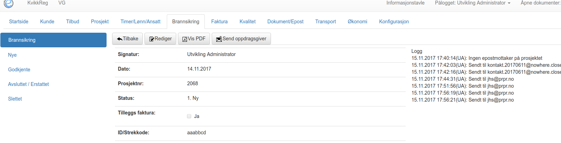The image size is (561, 143).
Task: Open the Startside tab
Action: (19, 22)
